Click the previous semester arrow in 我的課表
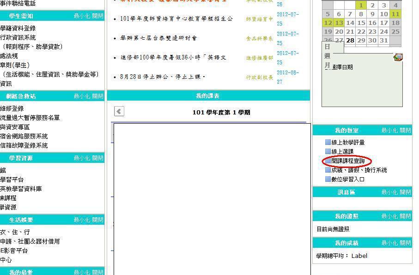419x275 pixels. pos(119,111)
